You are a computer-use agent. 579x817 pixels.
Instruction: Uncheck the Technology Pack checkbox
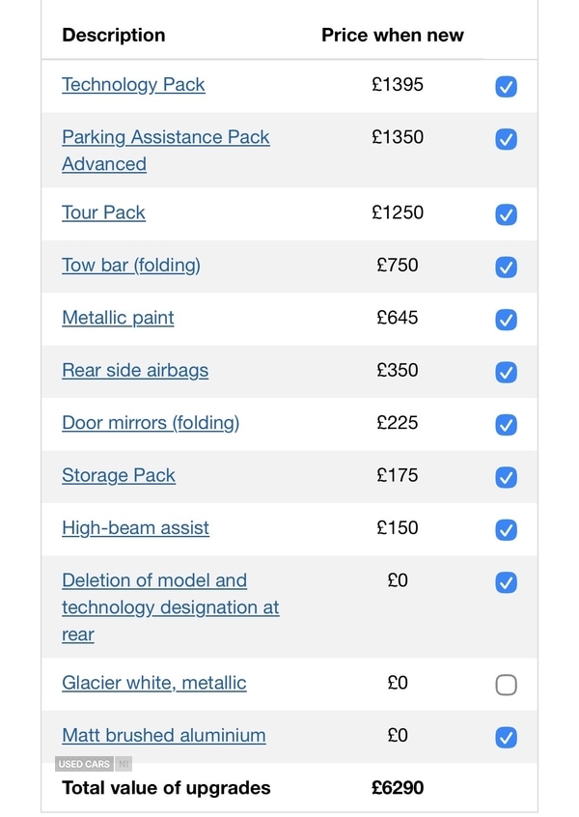click(506, 87)
